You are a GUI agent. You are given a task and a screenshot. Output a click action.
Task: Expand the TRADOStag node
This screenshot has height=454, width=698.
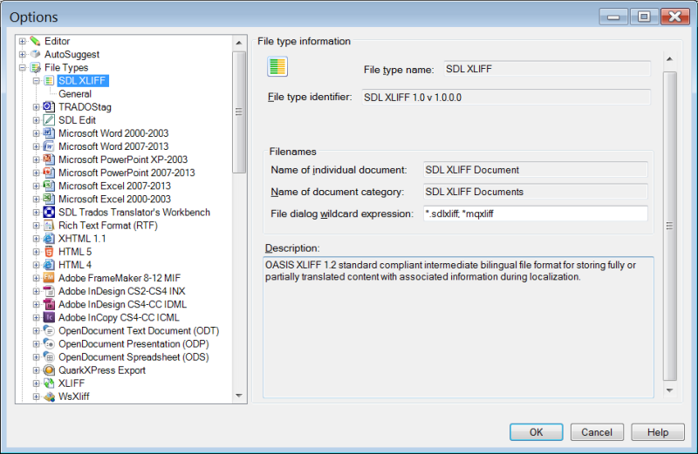pos(37,107)
